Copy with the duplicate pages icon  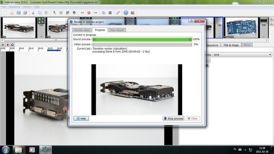point(40,13)
